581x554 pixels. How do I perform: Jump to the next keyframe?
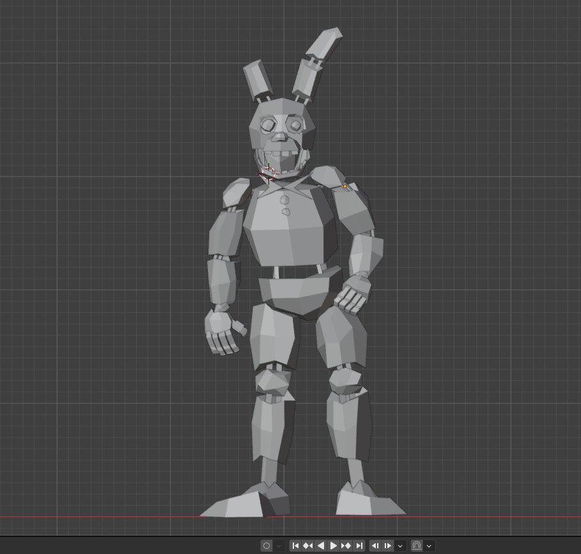[346, 546]
